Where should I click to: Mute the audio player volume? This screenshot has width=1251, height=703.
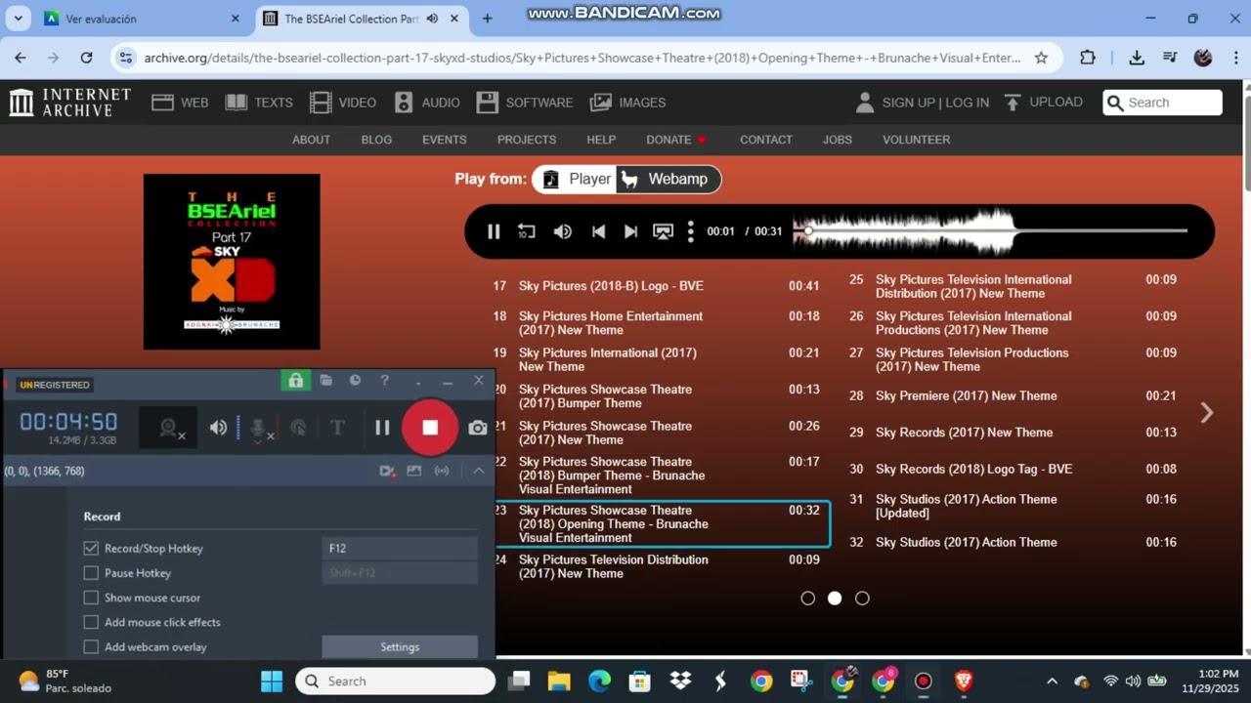pyautogui.click(x=563, y=231)
